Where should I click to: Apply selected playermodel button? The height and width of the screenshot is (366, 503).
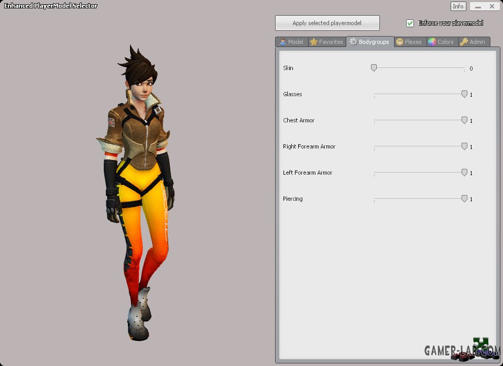tap(327, 23)
